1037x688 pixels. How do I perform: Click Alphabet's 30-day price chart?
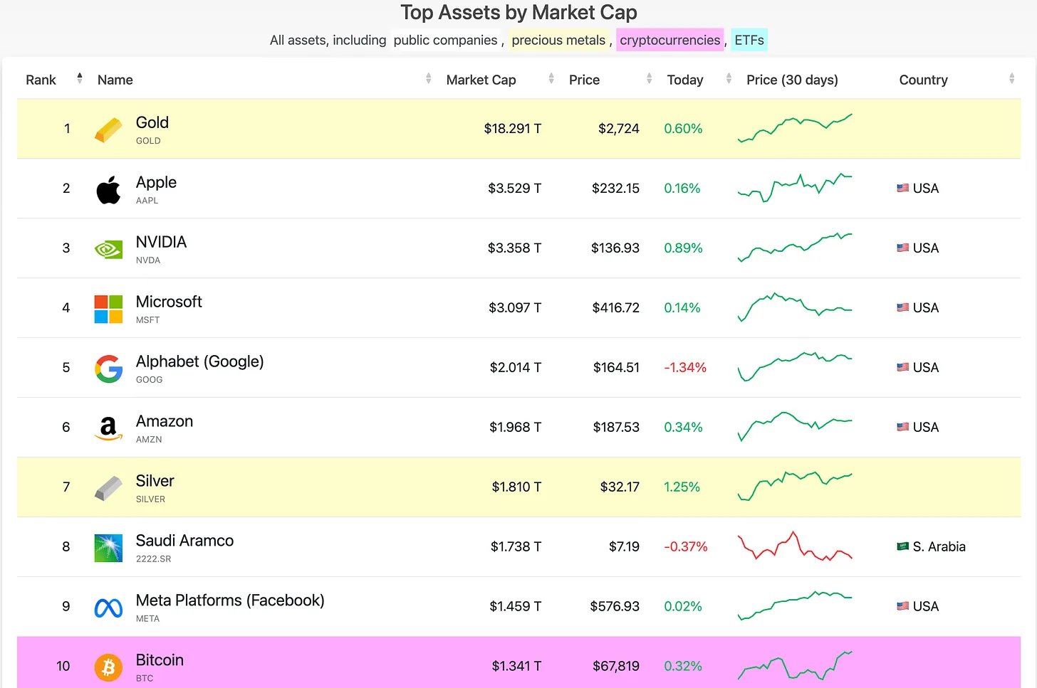coord(795,367)
